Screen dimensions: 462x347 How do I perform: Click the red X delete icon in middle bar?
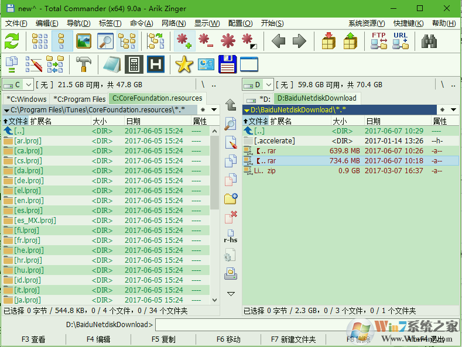point(231,217)
